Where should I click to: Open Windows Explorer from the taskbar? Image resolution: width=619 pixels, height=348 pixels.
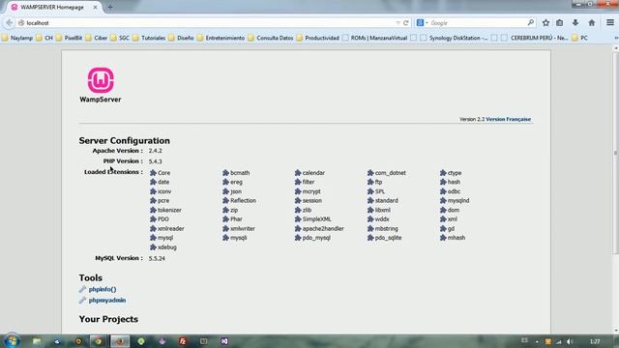[x=37, y=341]
